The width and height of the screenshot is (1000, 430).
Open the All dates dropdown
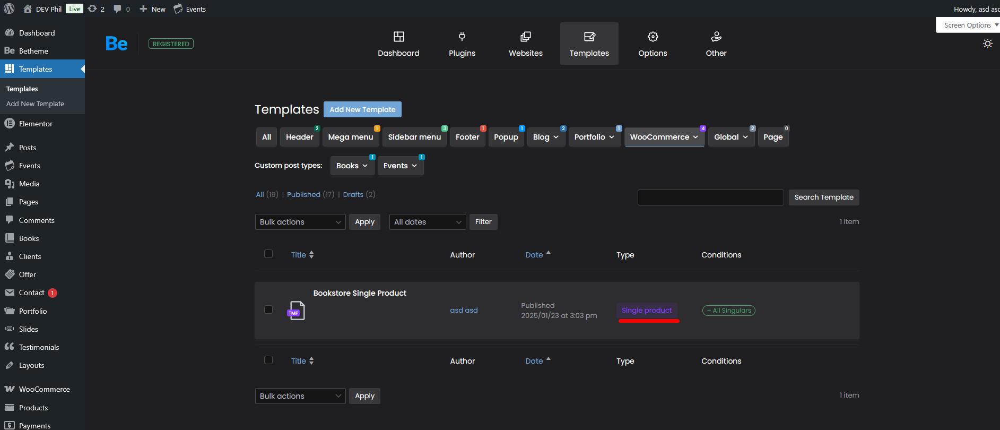pos(427,222)
